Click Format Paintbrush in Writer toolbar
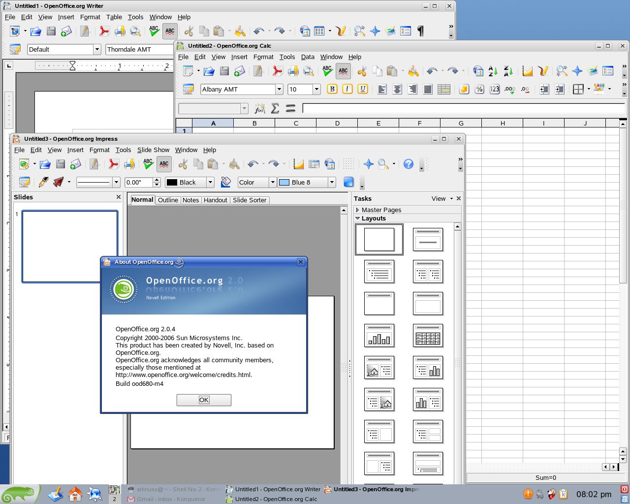 click(240, 31)
